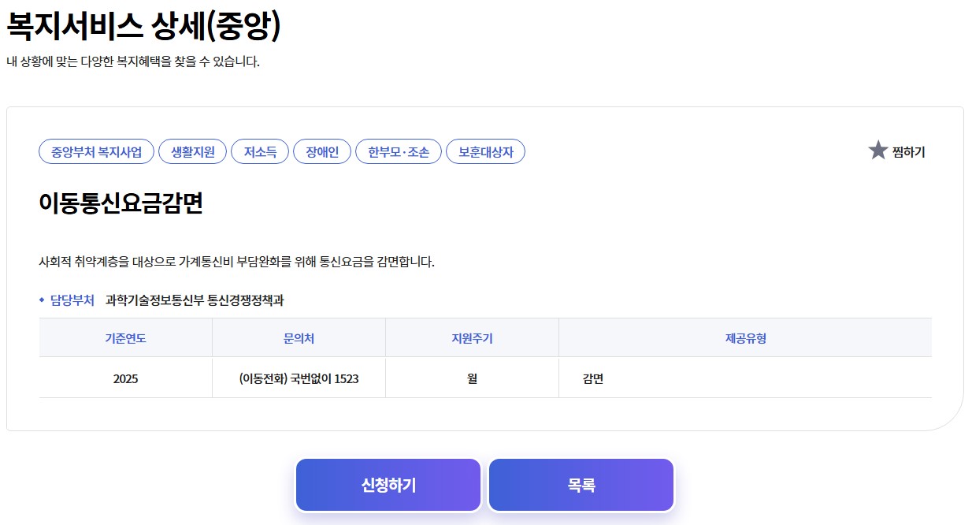Select the 저소득 category badge
Screen dimensions: 972x525
(x=260, y=151)
